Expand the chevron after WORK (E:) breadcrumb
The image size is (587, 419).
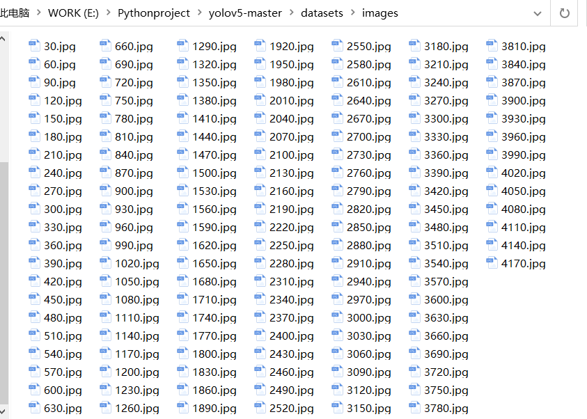[108, 13]
